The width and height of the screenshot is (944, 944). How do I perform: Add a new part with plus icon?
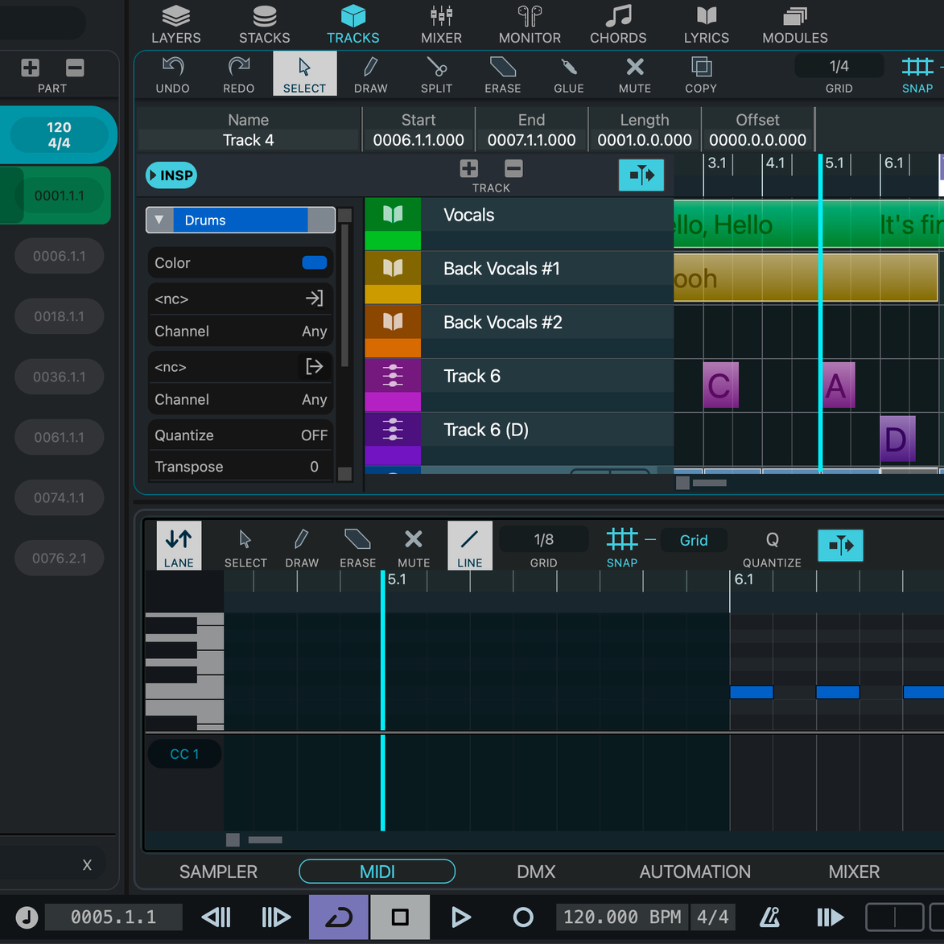30,68
